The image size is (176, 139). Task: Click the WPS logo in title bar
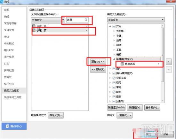pos(2,2)
